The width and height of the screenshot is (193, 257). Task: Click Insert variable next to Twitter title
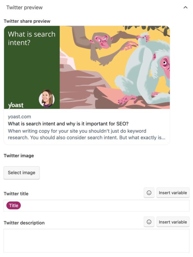point(172,192)
